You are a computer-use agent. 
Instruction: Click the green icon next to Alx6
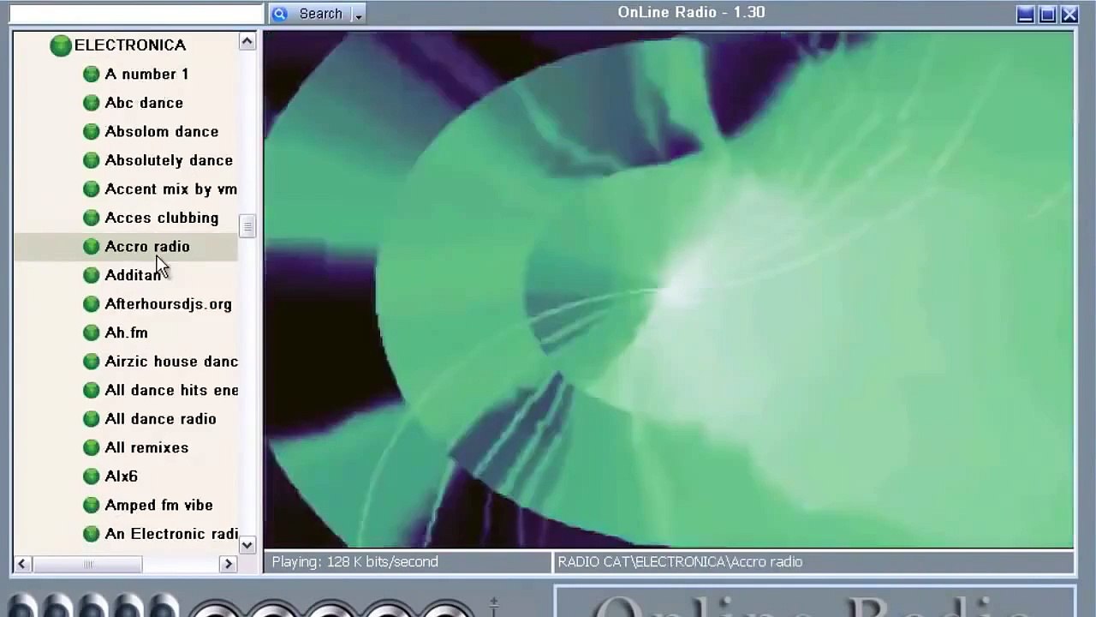(x=92, y=476)
